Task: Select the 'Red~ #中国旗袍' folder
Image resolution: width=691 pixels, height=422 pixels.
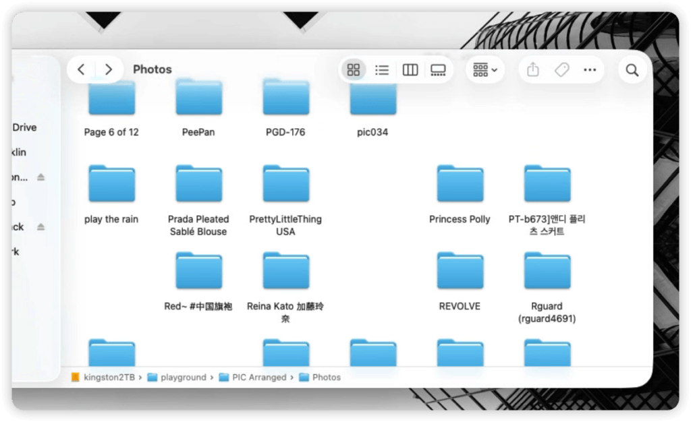Action: (199, 270)
